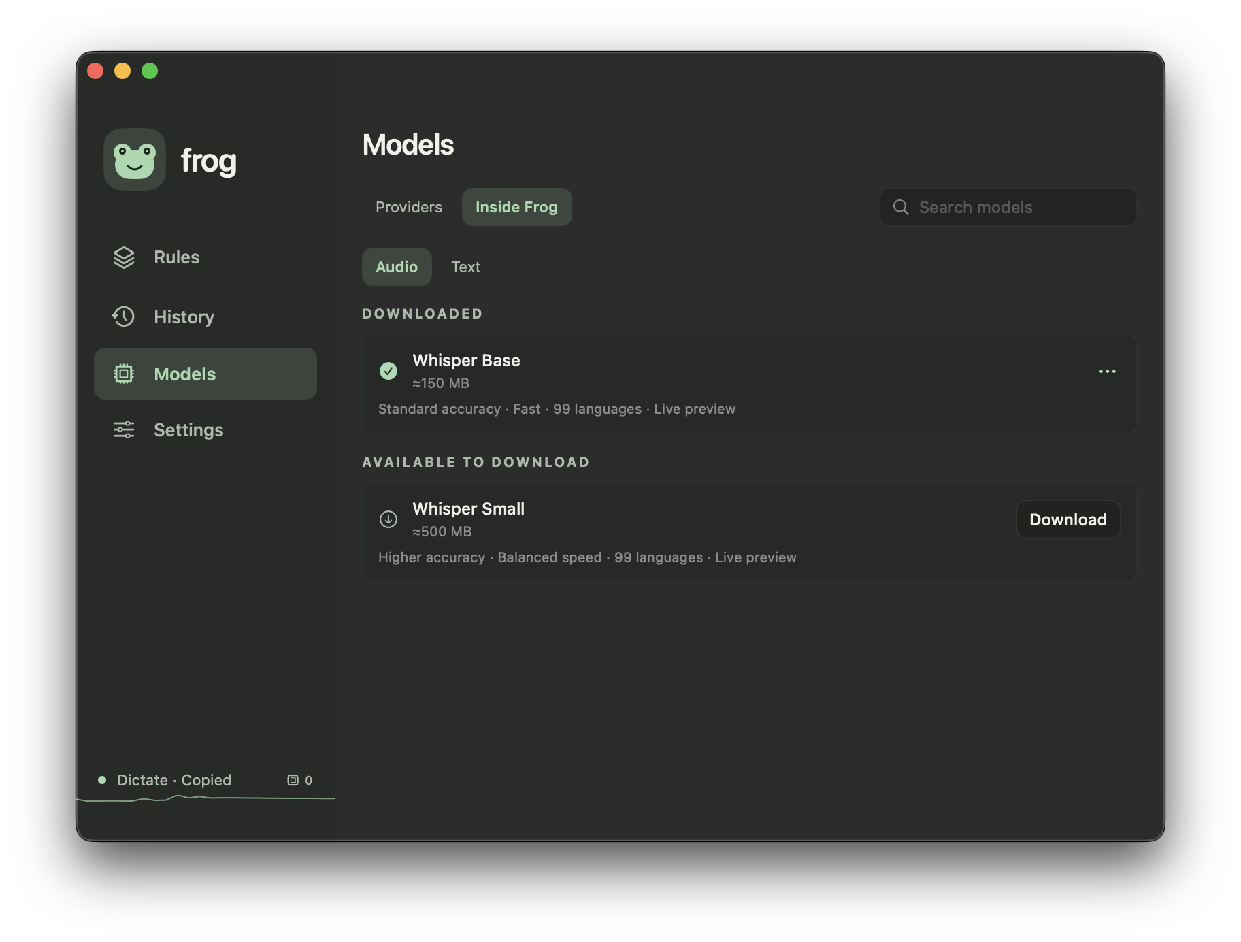Click the green status dot beside Dictate
Image resolution: width=1241 pixels, height=942 pixels.
pos(102,780)
